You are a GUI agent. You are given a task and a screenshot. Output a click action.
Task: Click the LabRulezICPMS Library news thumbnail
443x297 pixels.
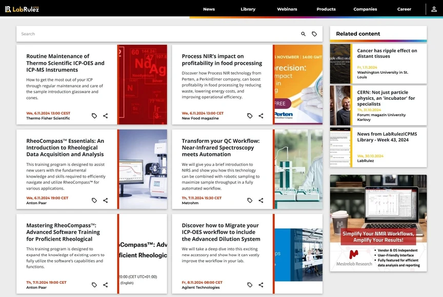pyautogui.click(x=340, y=147)
